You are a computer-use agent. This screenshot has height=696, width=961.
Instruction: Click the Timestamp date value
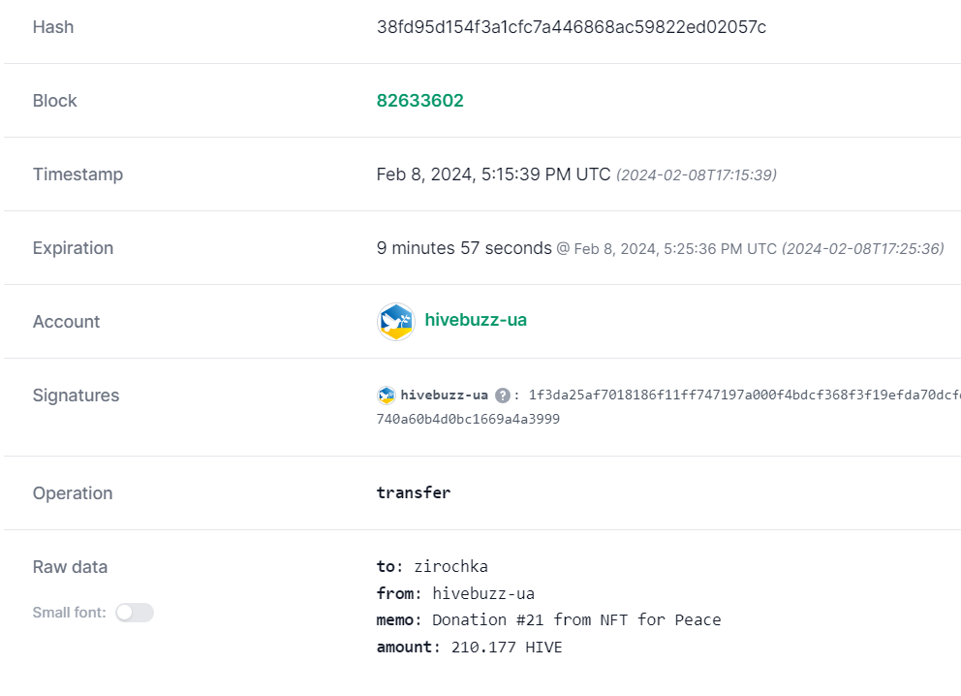(493, 174)
